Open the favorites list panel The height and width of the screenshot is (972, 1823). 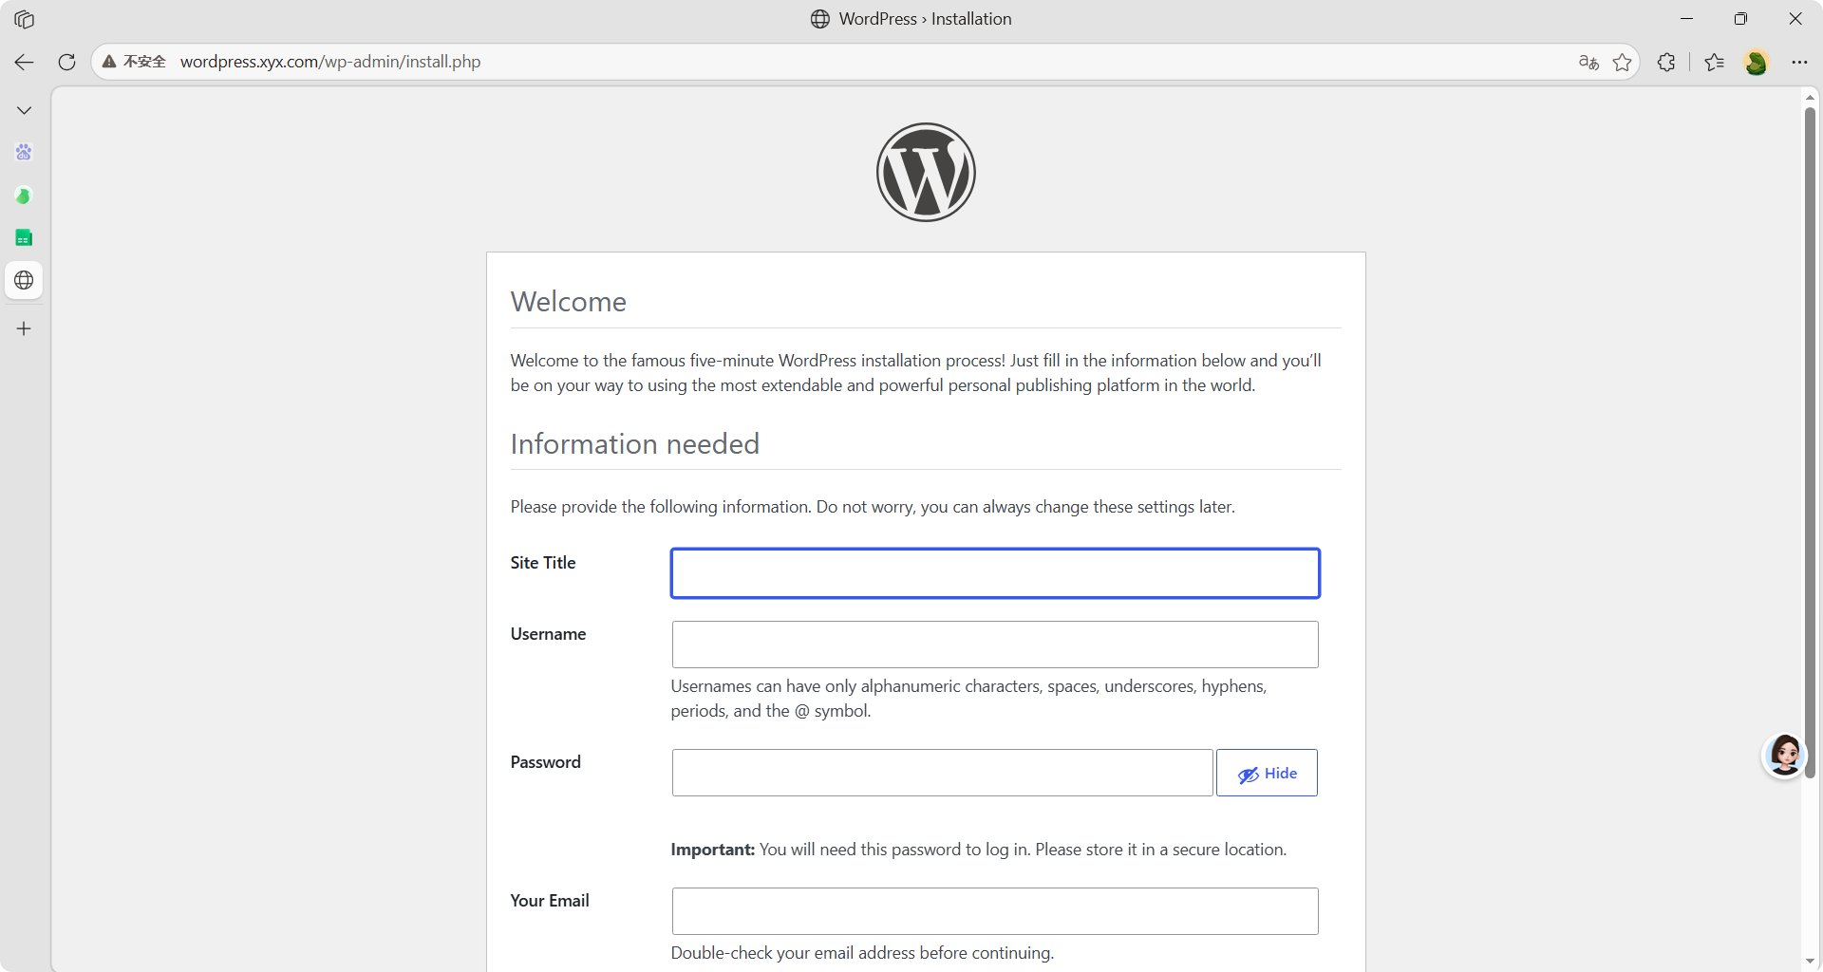1714,62
